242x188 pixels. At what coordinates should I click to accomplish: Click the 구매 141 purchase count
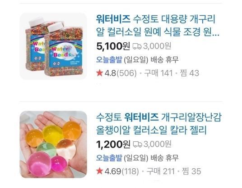tap(158, 73)
